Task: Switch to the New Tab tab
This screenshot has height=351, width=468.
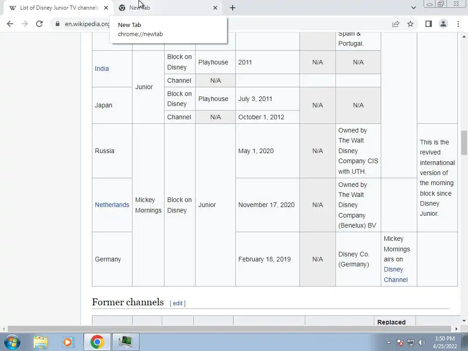Action: pyautogui.click(x=168, y=8)
